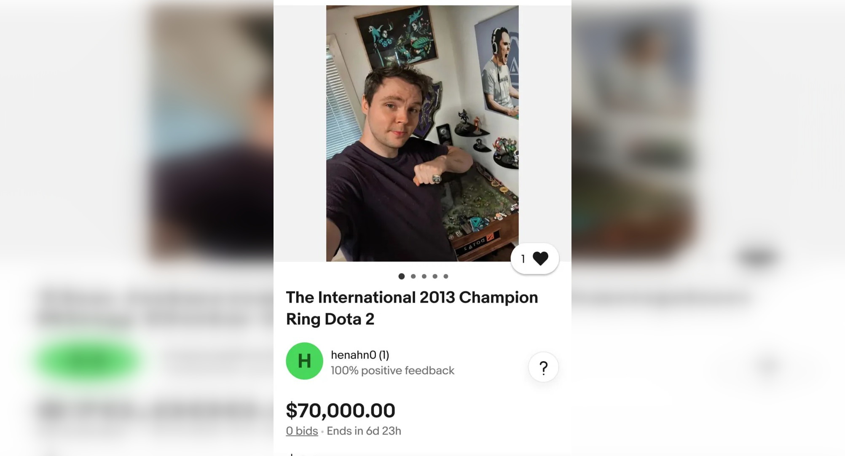Click the watcher count number beside heart

(x=523, y=259)
